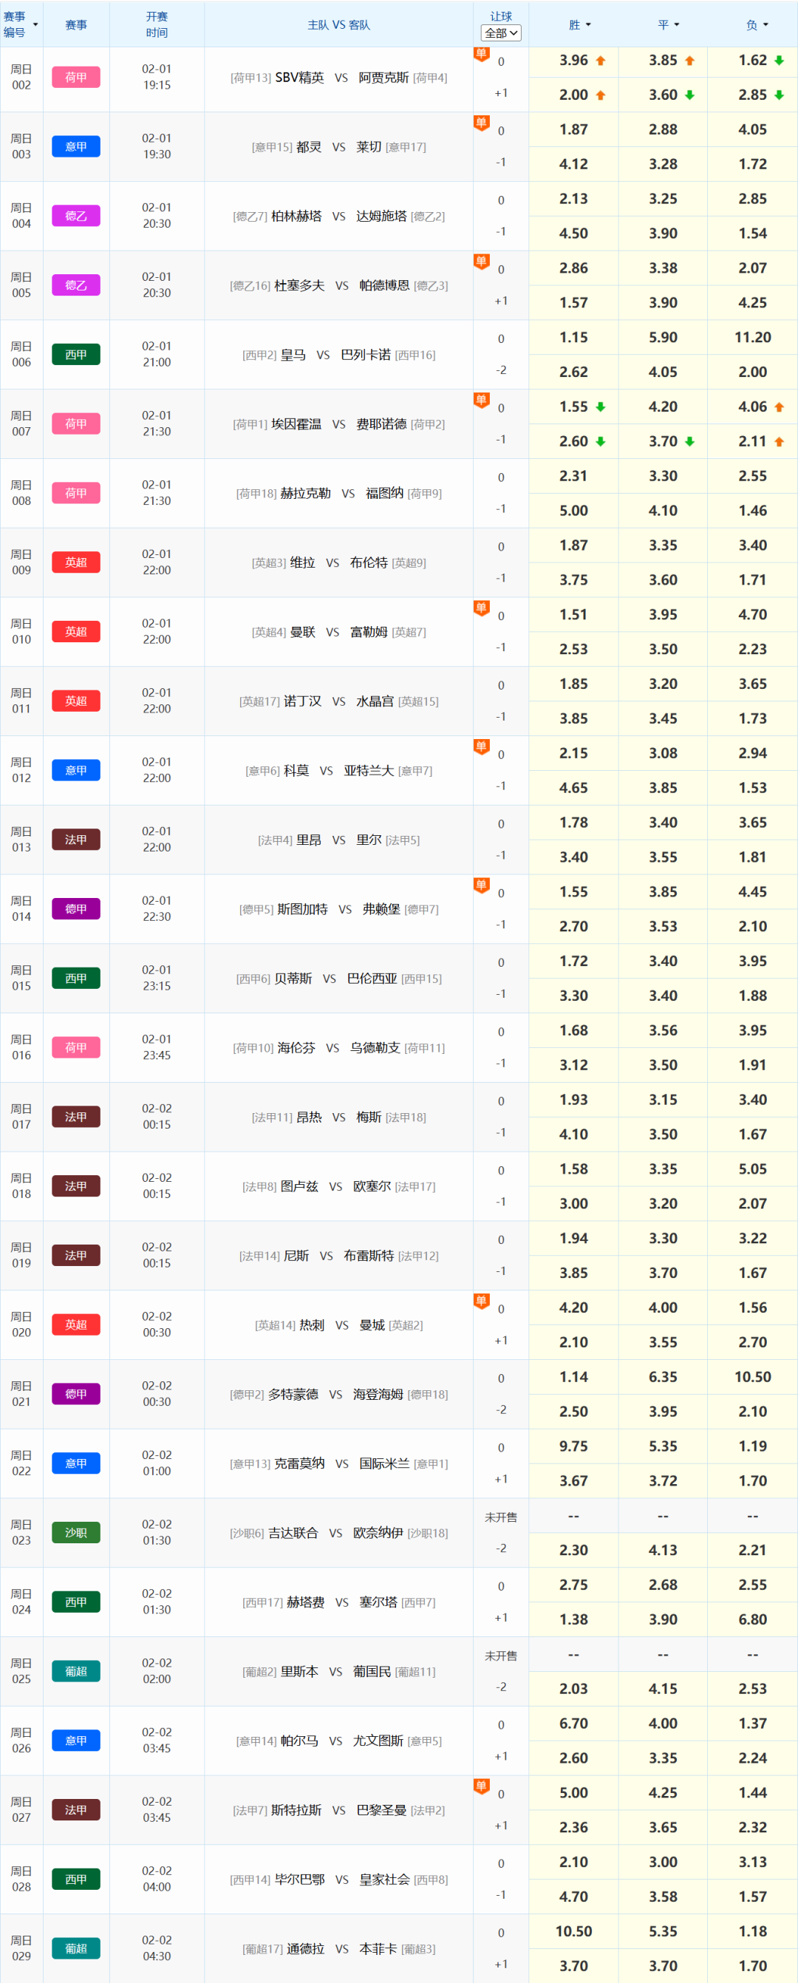Open the 皇马 team link
The width and height of the screenshot is (798, 1983).
coord(293,355)
